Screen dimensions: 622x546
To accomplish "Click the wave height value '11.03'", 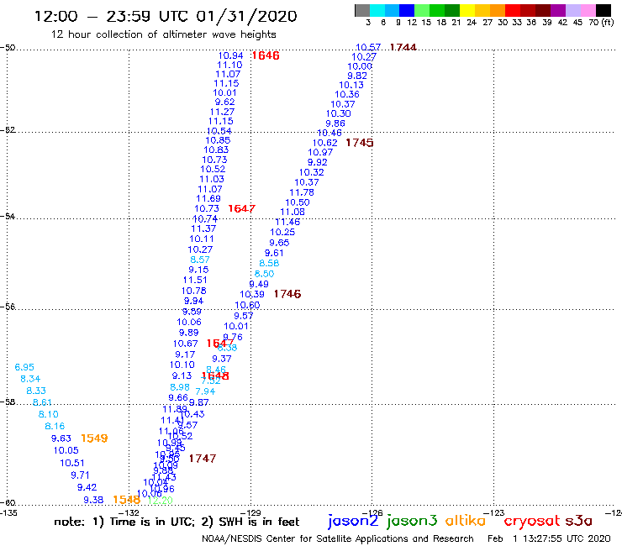I will click(212, 179).
